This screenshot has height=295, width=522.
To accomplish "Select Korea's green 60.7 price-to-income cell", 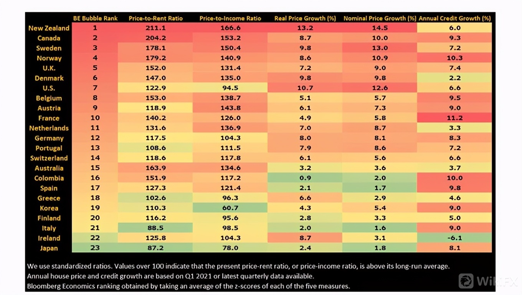I will pyautogui.click(x=230, y=208).
